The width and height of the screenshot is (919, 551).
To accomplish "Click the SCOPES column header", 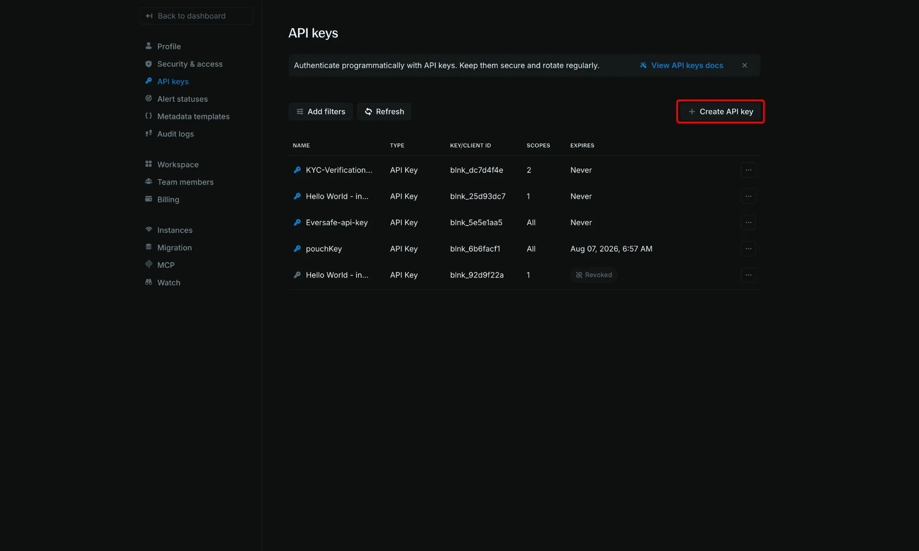I will 538,145.
